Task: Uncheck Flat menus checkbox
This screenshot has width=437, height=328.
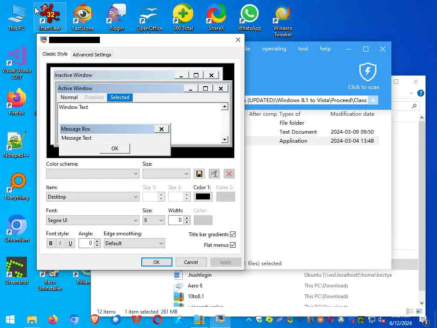Action: point(233,245)
